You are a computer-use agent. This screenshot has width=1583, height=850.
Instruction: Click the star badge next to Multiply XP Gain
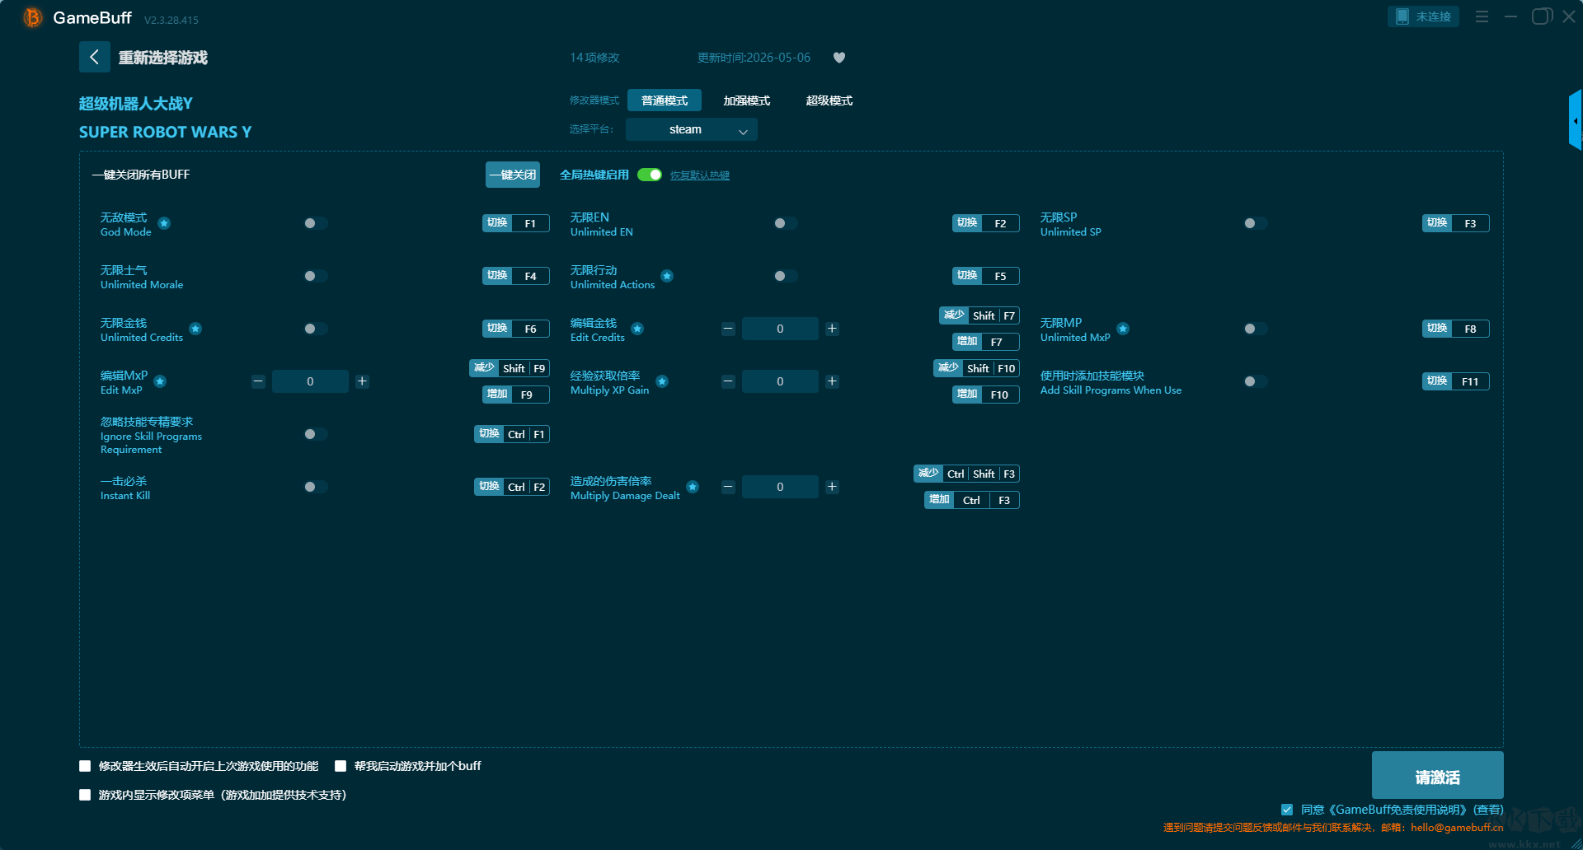point(662,381)
